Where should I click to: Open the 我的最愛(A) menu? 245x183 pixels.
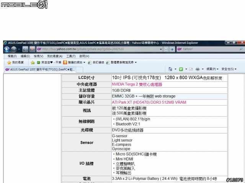click(x=55, y=56)
